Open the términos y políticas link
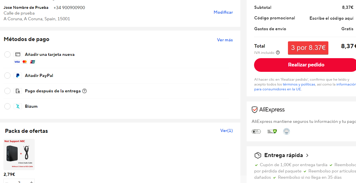This screenshot has width=356, height=183. pyautogui.click(x=299, y=84)
